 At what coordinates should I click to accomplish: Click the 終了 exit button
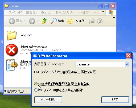point(115,100)
